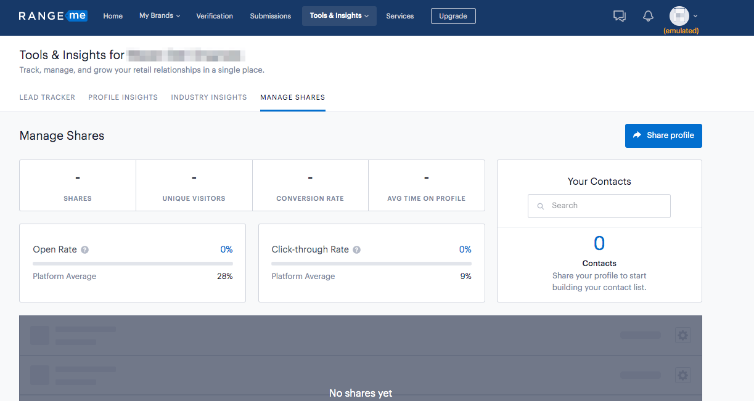Click the Open Rate progress bar

(x=133, y=264)
